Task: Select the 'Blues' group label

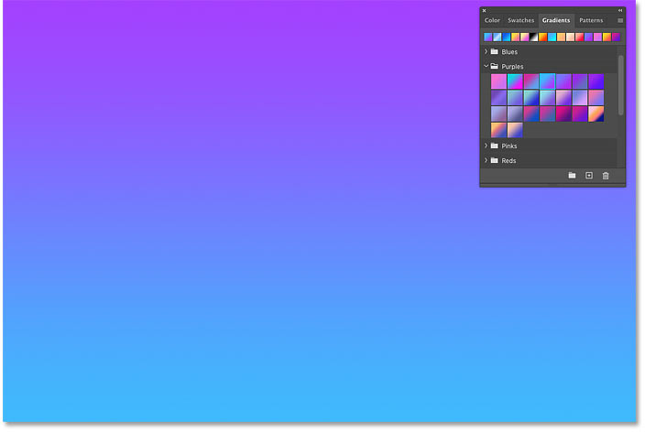Action: [509, 52]
